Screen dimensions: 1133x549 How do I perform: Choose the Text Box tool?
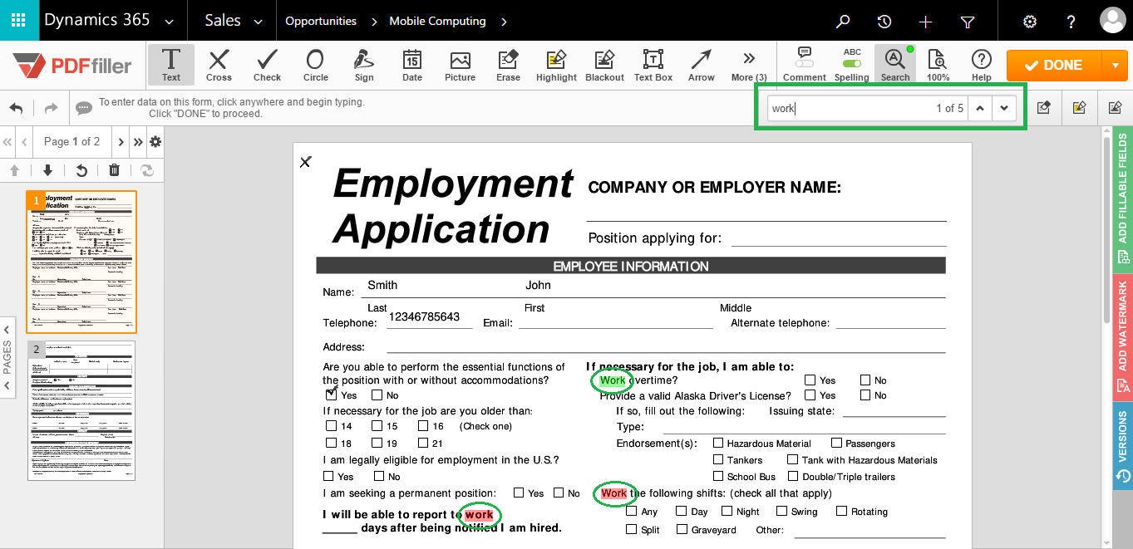[x=653, y=65]
